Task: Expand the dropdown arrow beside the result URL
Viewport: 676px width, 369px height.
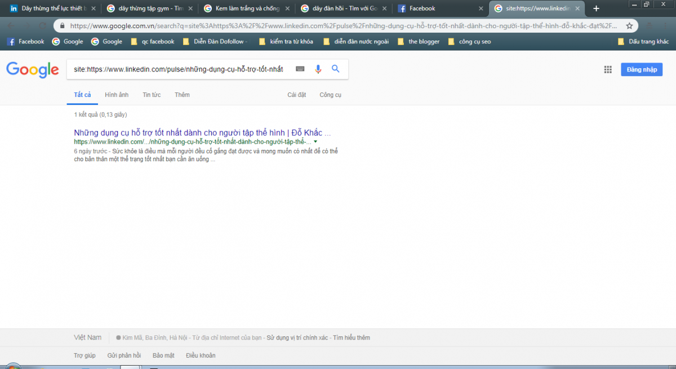Action: point(315,142)
